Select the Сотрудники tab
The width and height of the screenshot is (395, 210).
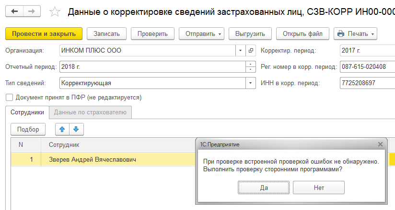[x=27, y=112]
